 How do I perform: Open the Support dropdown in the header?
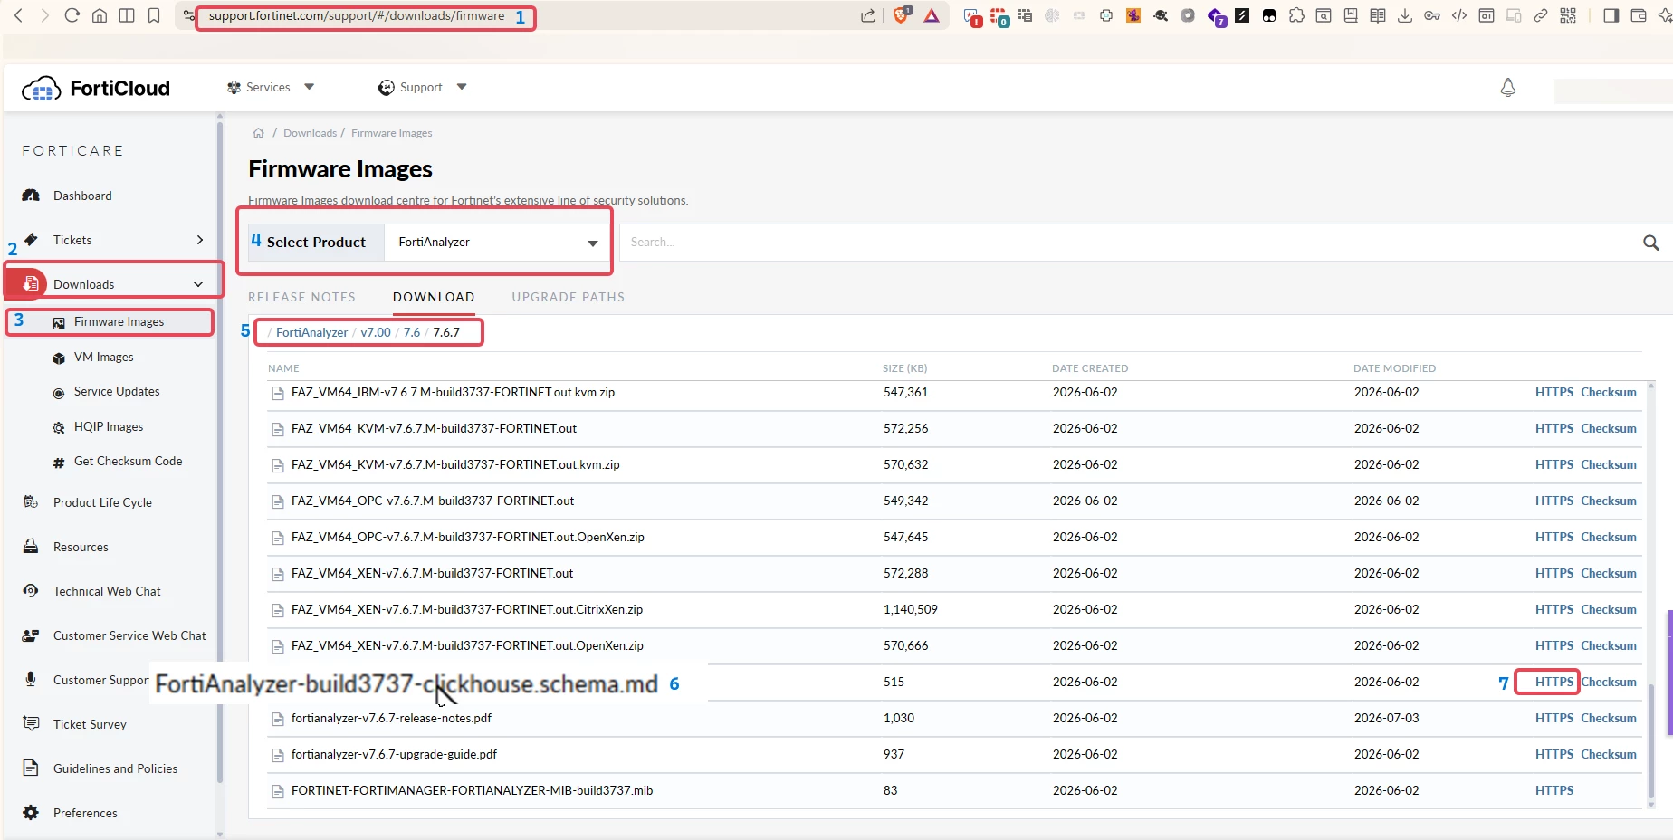[x=423, y=88]
